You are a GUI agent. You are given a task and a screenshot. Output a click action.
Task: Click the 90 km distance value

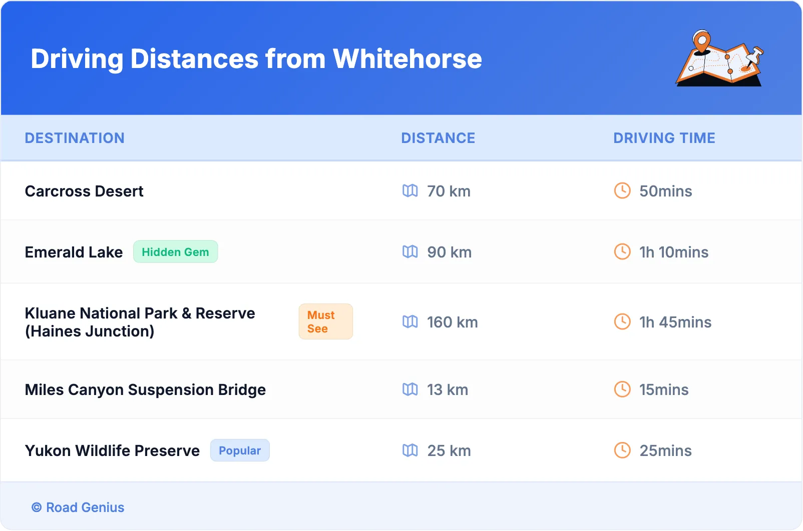(x=449, y=252)
